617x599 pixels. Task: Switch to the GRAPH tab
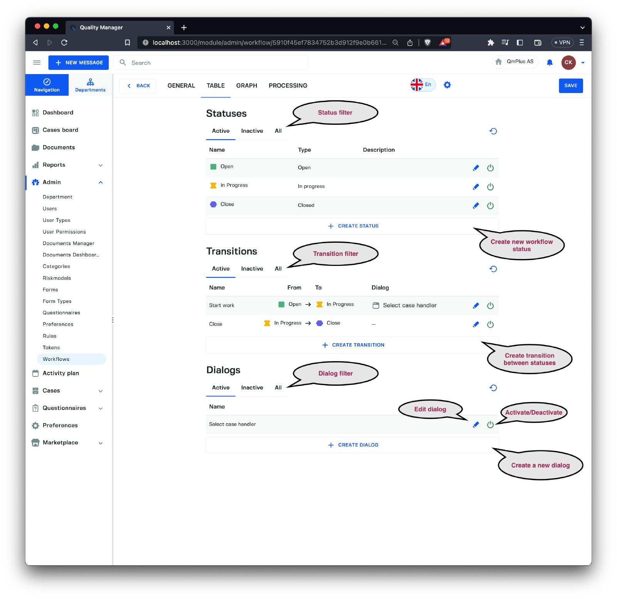click(246, 86)
